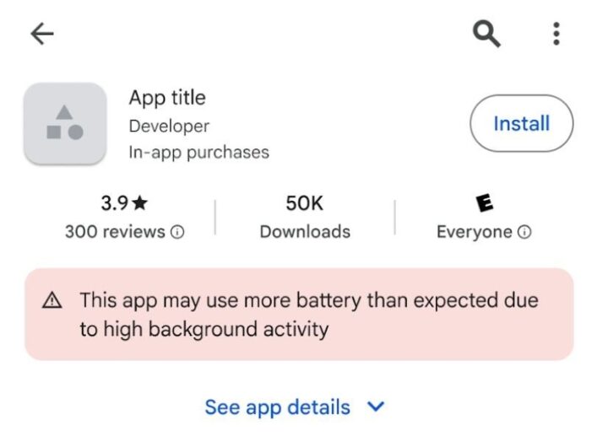Open the 300 reviews label
The image size is (608, 447).
[115, 232]
